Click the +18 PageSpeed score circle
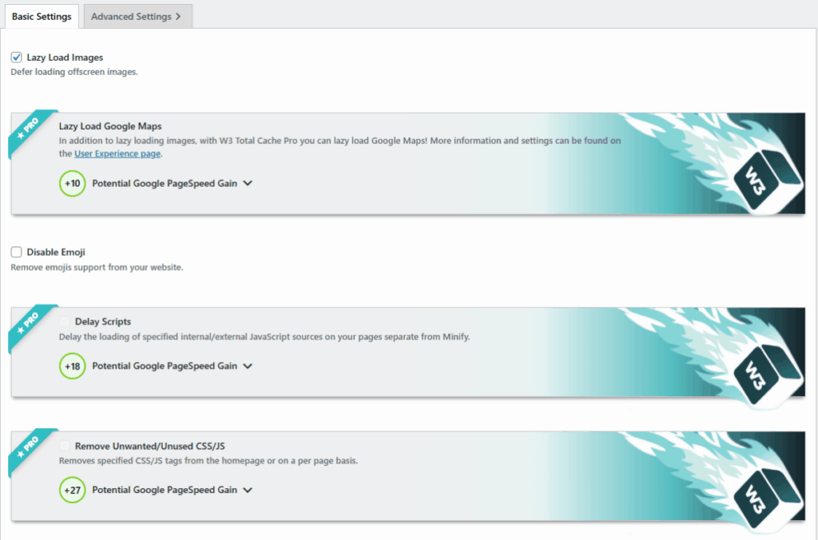Image resolution: width=818 pixels, height=540 pixels. (x=72, y=366)
